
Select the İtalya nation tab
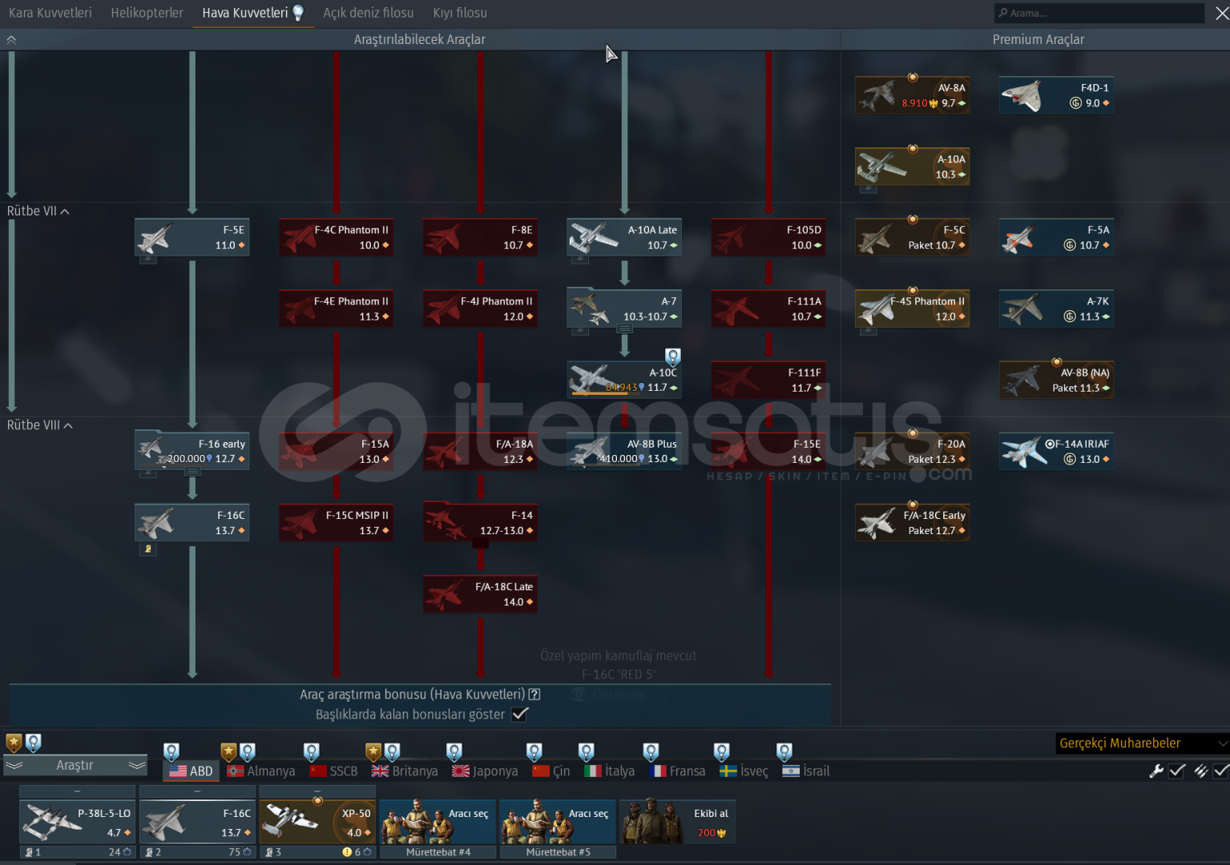click(610, 770)
